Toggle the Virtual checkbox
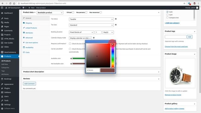This screenshot has width=201, height=113. click(73, 13)
